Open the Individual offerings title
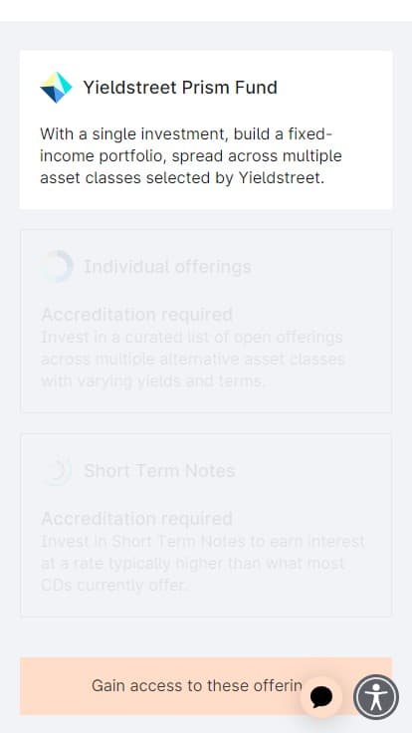The width and height of the screenshot is (412, 733). coord(167,267)
